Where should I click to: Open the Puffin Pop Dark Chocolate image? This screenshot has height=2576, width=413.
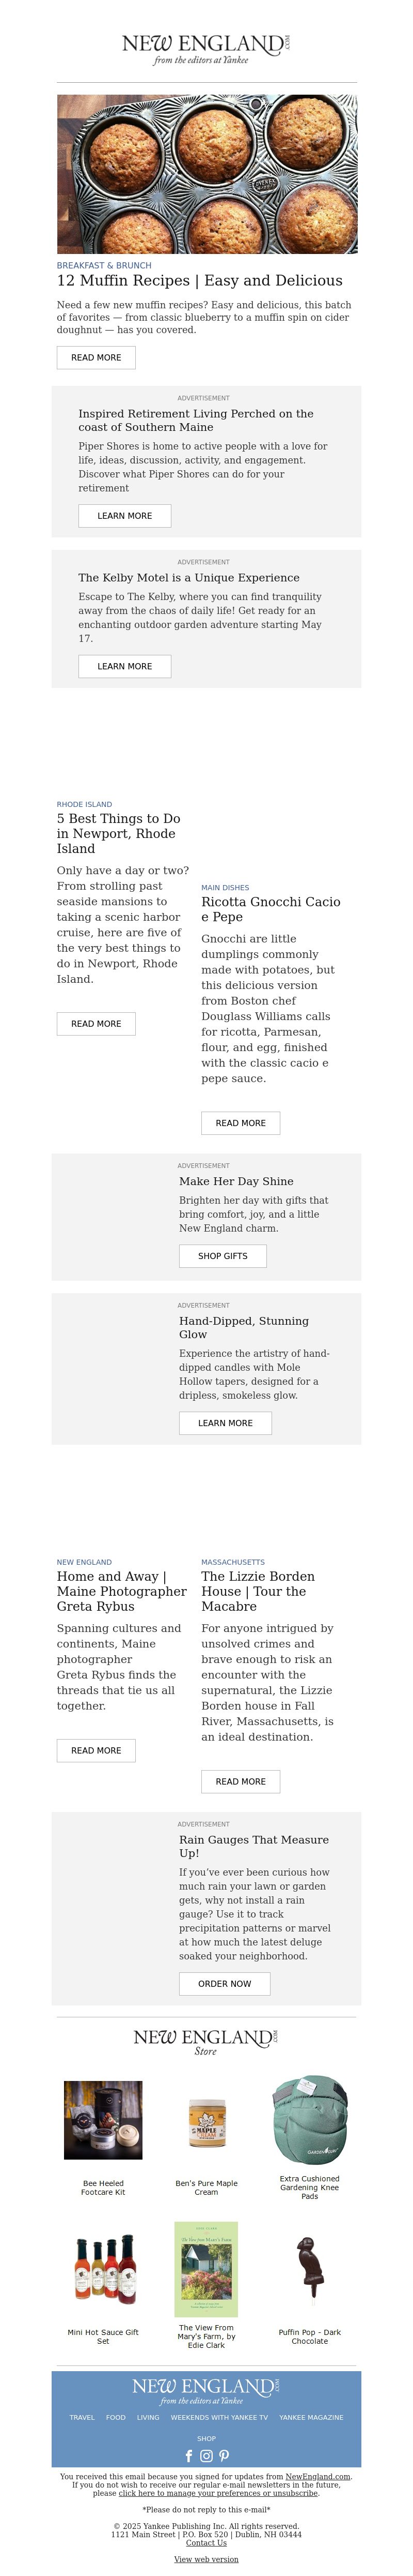[x=309, y=2268]
